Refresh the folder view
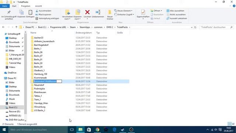Viewport: 236px width, 133px height. (195, 27)
